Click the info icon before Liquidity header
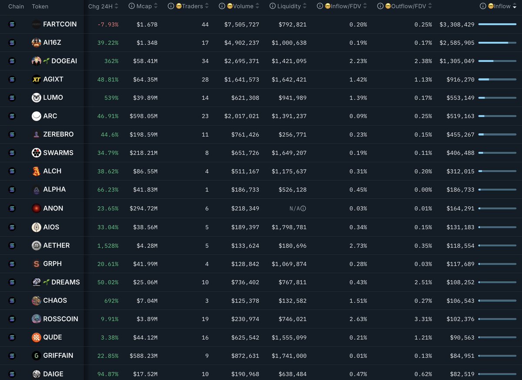The width and height of the screenshot is (522, 380). pos(273,6)
